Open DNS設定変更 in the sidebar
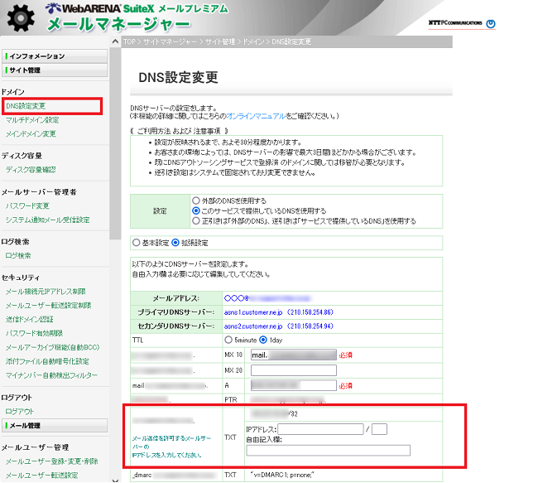 coord(26,106)
